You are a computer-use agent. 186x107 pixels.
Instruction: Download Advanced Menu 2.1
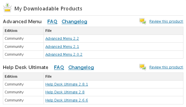pyautogui.click(x=62, y=46)
